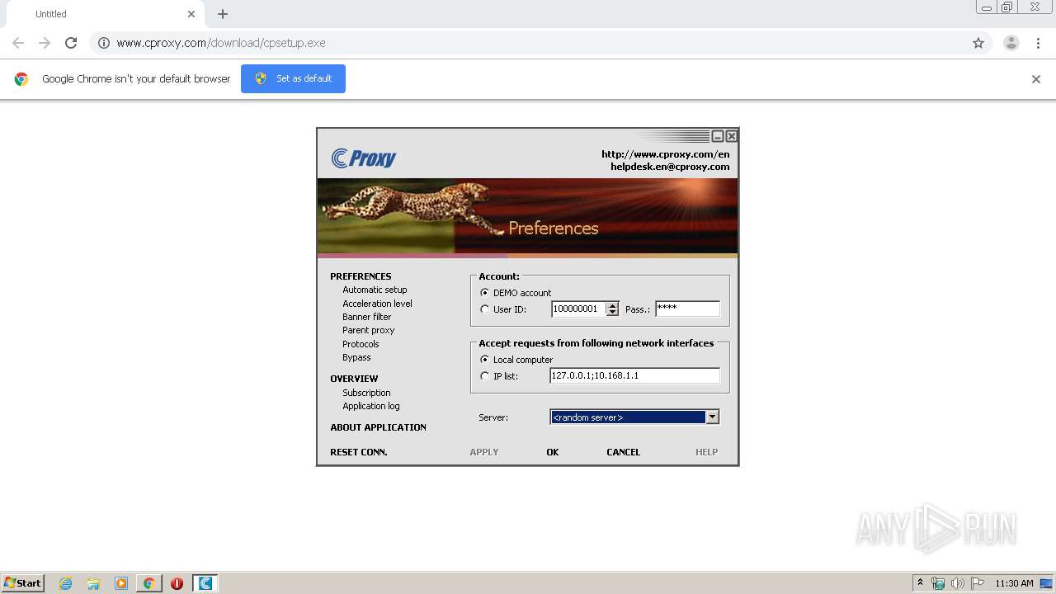Close the Untitled tab

point(191,14)
